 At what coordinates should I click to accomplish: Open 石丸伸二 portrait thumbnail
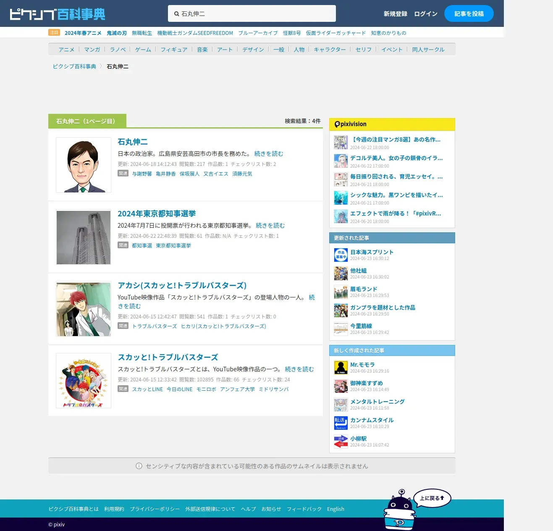(x=84, y=165)
